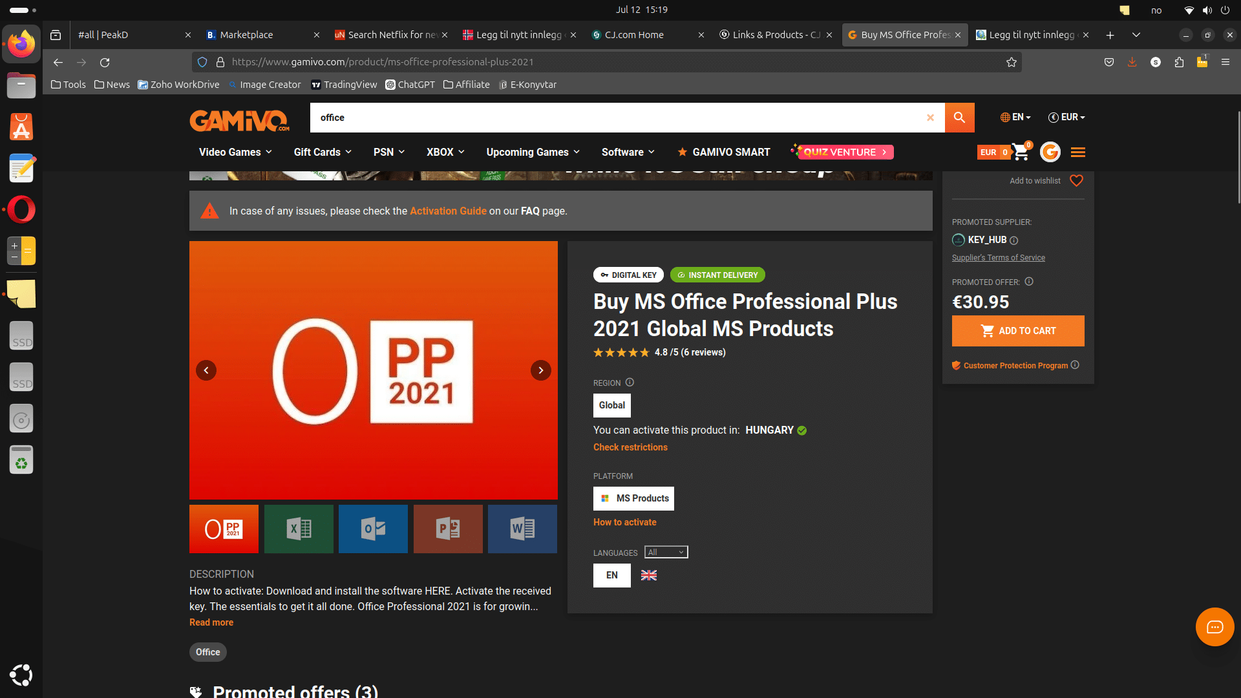The width and height of the screenshot is (1241, 698).
Task: Open the EUR currency dropdown
Action: coord(1066,117)
